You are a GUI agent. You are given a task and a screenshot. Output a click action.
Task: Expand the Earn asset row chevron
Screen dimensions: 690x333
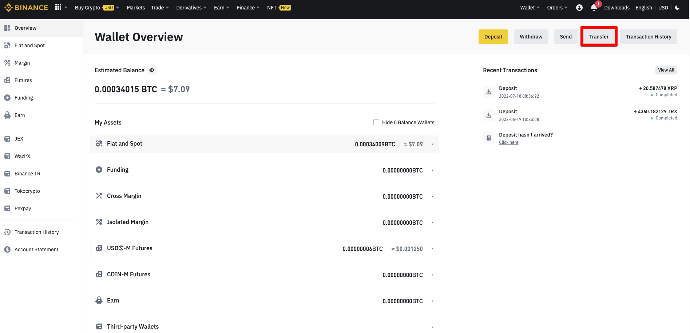tap(432, 301)
